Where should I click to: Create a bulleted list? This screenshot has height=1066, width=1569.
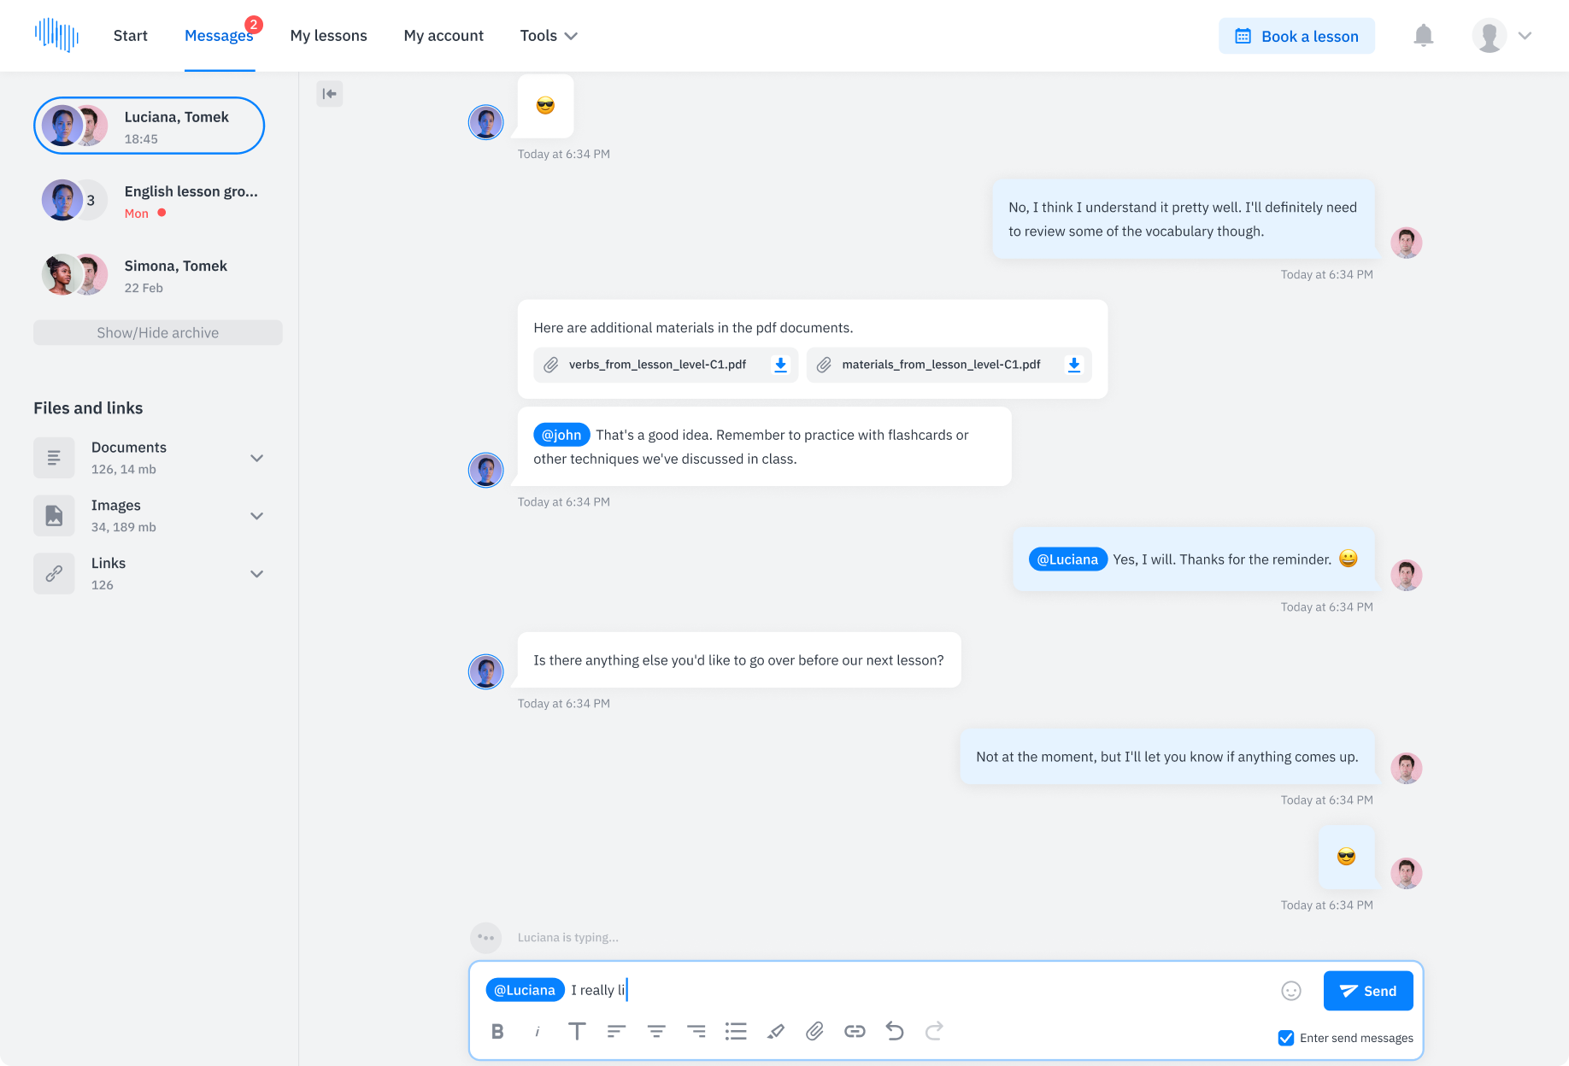click(x=736, y=1031)
